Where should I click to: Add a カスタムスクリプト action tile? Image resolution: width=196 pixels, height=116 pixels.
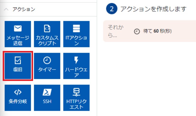click(x=47, y=34)
